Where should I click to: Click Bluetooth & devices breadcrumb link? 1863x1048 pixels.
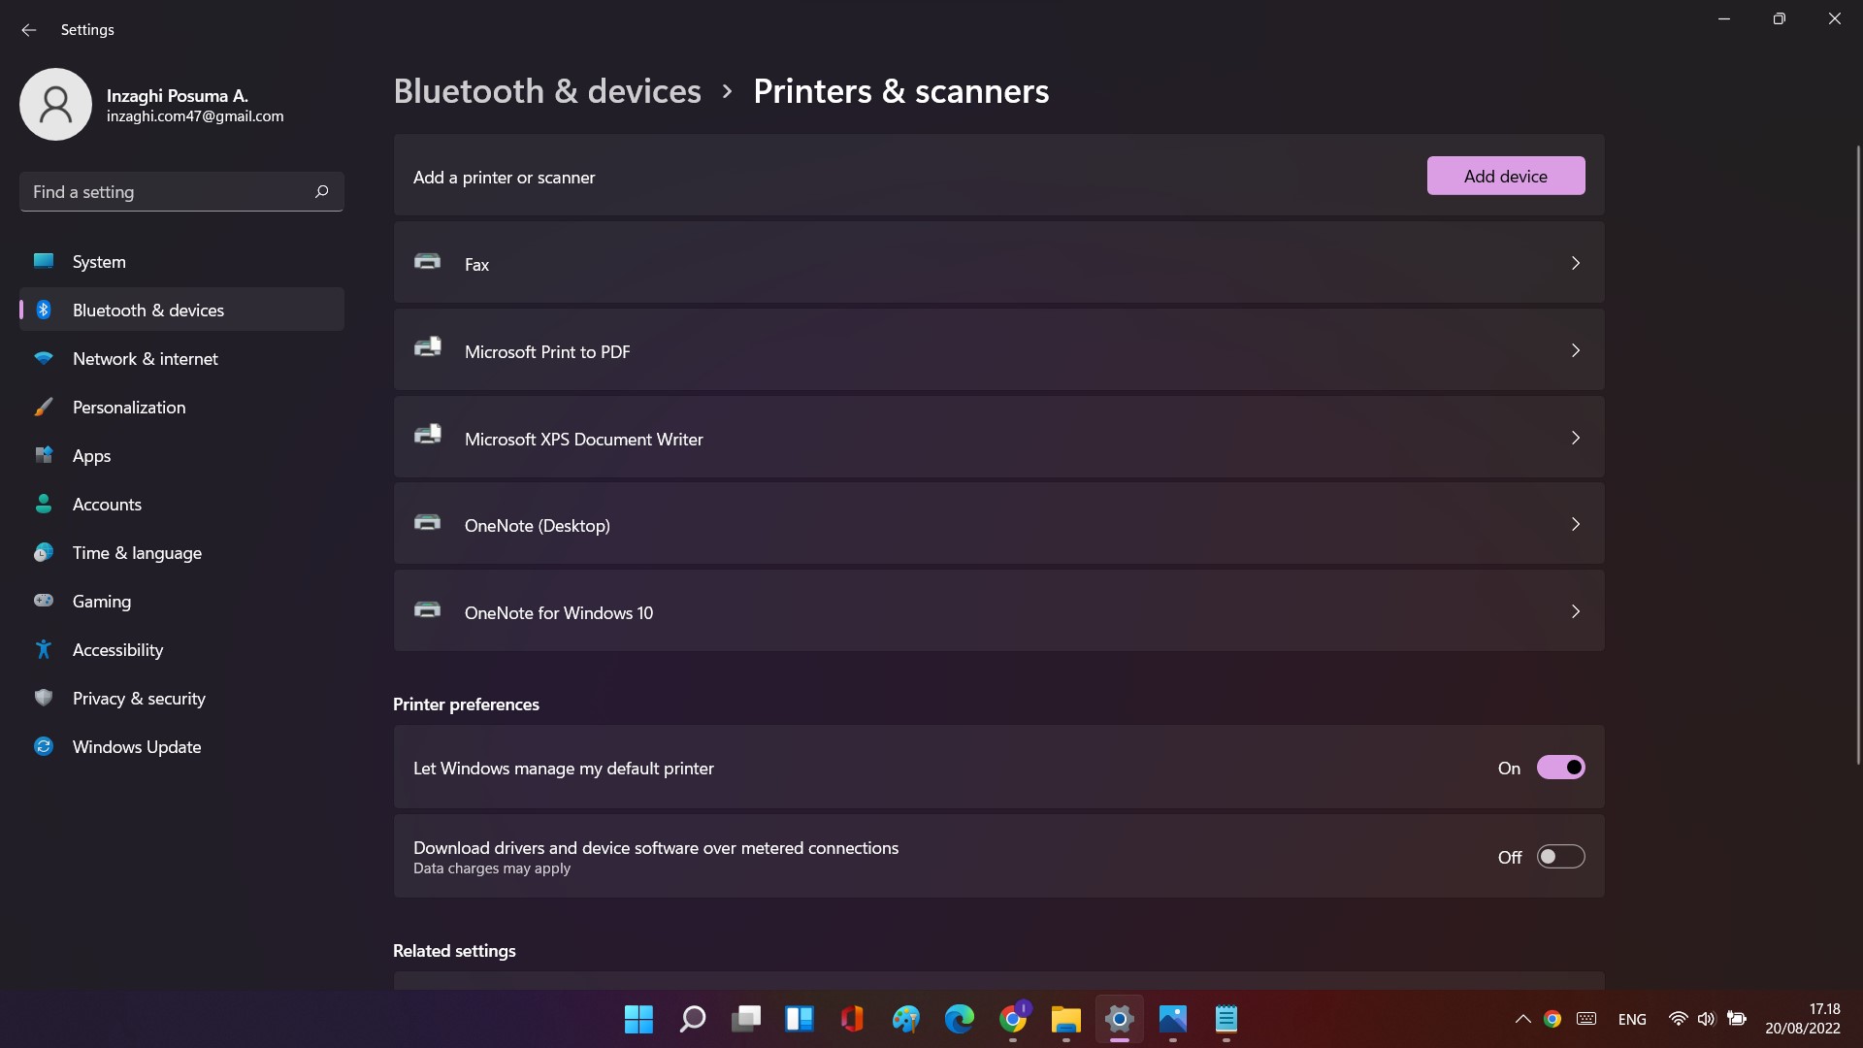[547, 91]
